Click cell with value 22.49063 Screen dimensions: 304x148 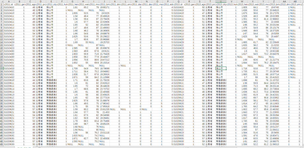click(x=104, y=28)
